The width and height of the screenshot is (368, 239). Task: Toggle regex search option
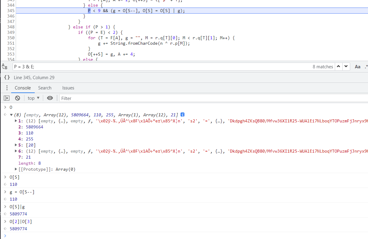pyautogui.click(x=366, y=67)
